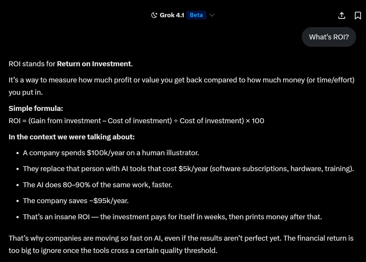Expand the model selector chevron

coord(212,15)
